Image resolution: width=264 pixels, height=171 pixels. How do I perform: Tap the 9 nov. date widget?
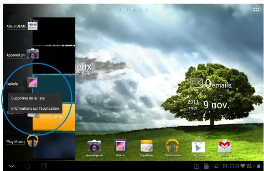[216, 105]
